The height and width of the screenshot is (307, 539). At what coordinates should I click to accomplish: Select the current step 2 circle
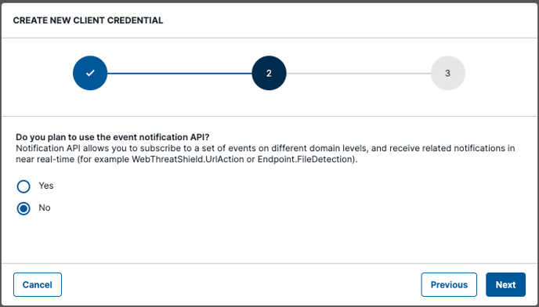pyautogui.click(x=269, y=73)
